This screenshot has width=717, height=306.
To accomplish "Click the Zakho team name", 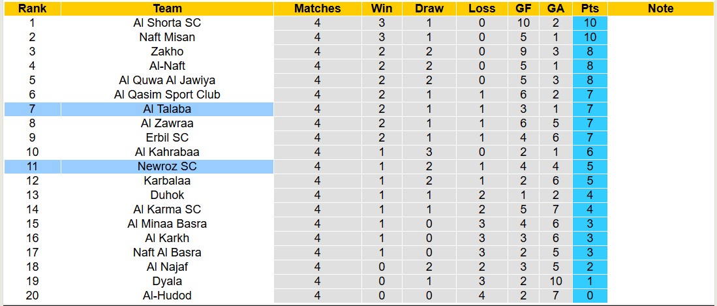I will (167, 52).
